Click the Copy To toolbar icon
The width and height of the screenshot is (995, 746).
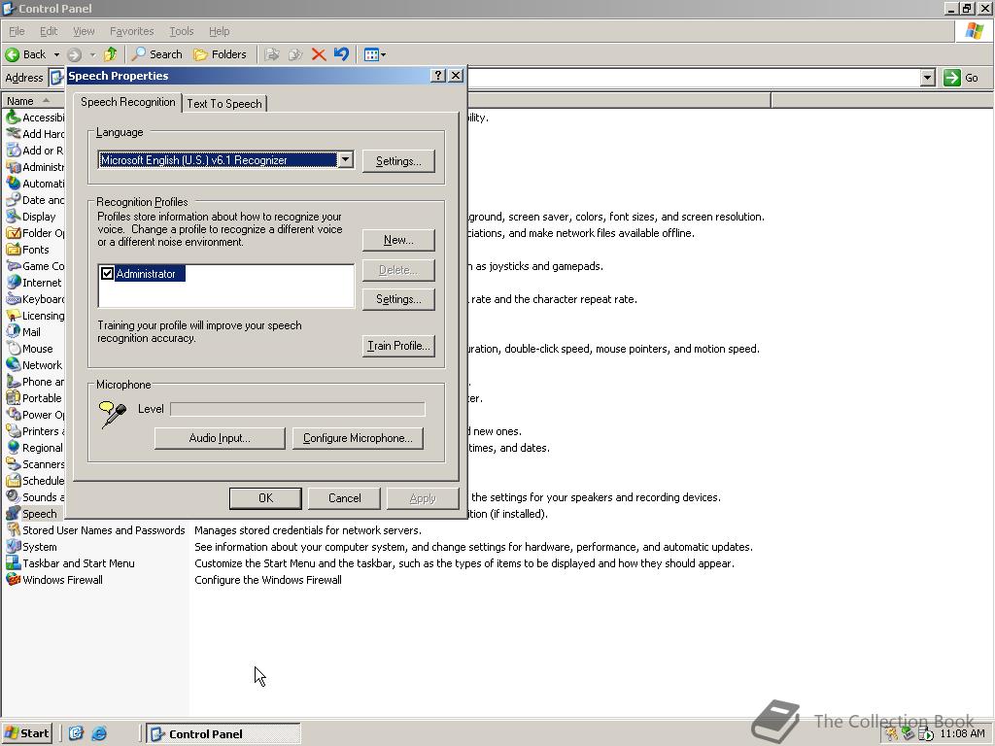[295, 54]
